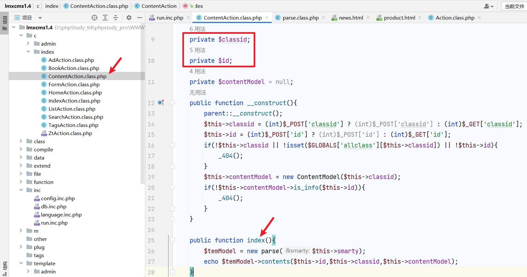Image resolution: width=527 pixels, height=277 pixels.
Task: Click the ContentAction class breadcrumb
Action: pos(156,6)
